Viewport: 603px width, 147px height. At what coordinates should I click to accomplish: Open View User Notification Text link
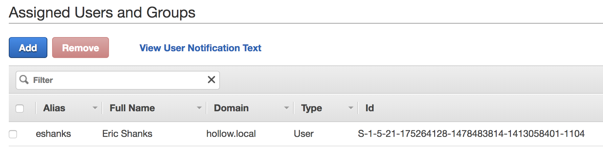200,48
